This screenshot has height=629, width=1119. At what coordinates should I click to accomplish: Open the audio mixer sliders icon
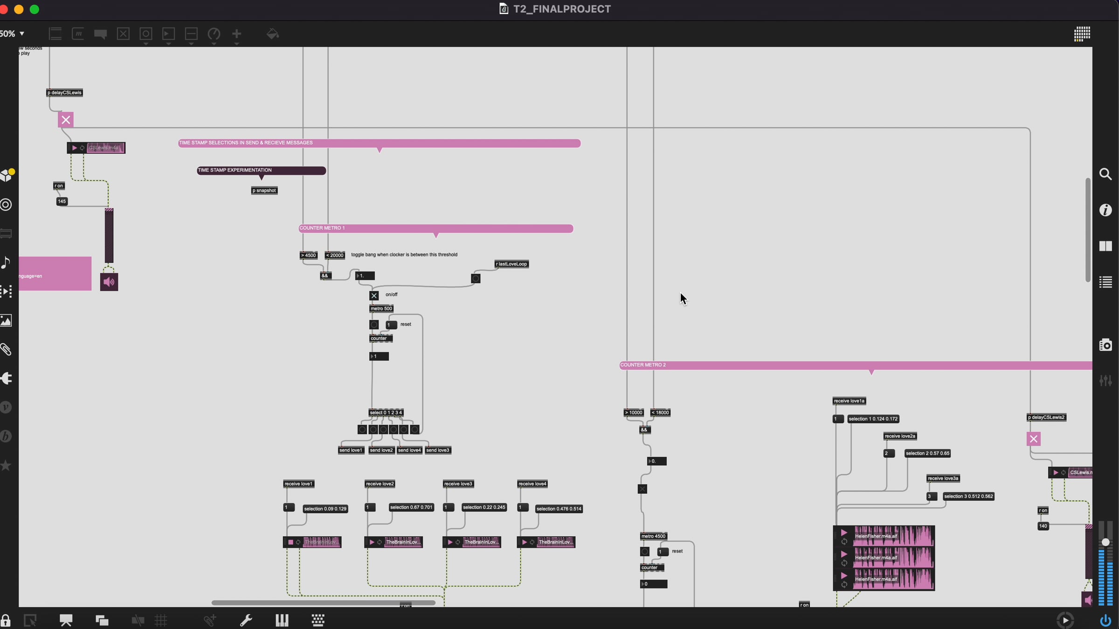pyautogui.click(x=1105, y=380)
